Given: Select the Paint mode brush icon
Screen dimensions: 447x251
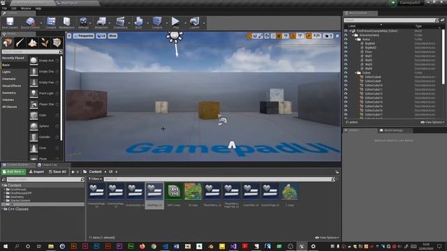Looking at the screenshot, I should tap(20, 43).
